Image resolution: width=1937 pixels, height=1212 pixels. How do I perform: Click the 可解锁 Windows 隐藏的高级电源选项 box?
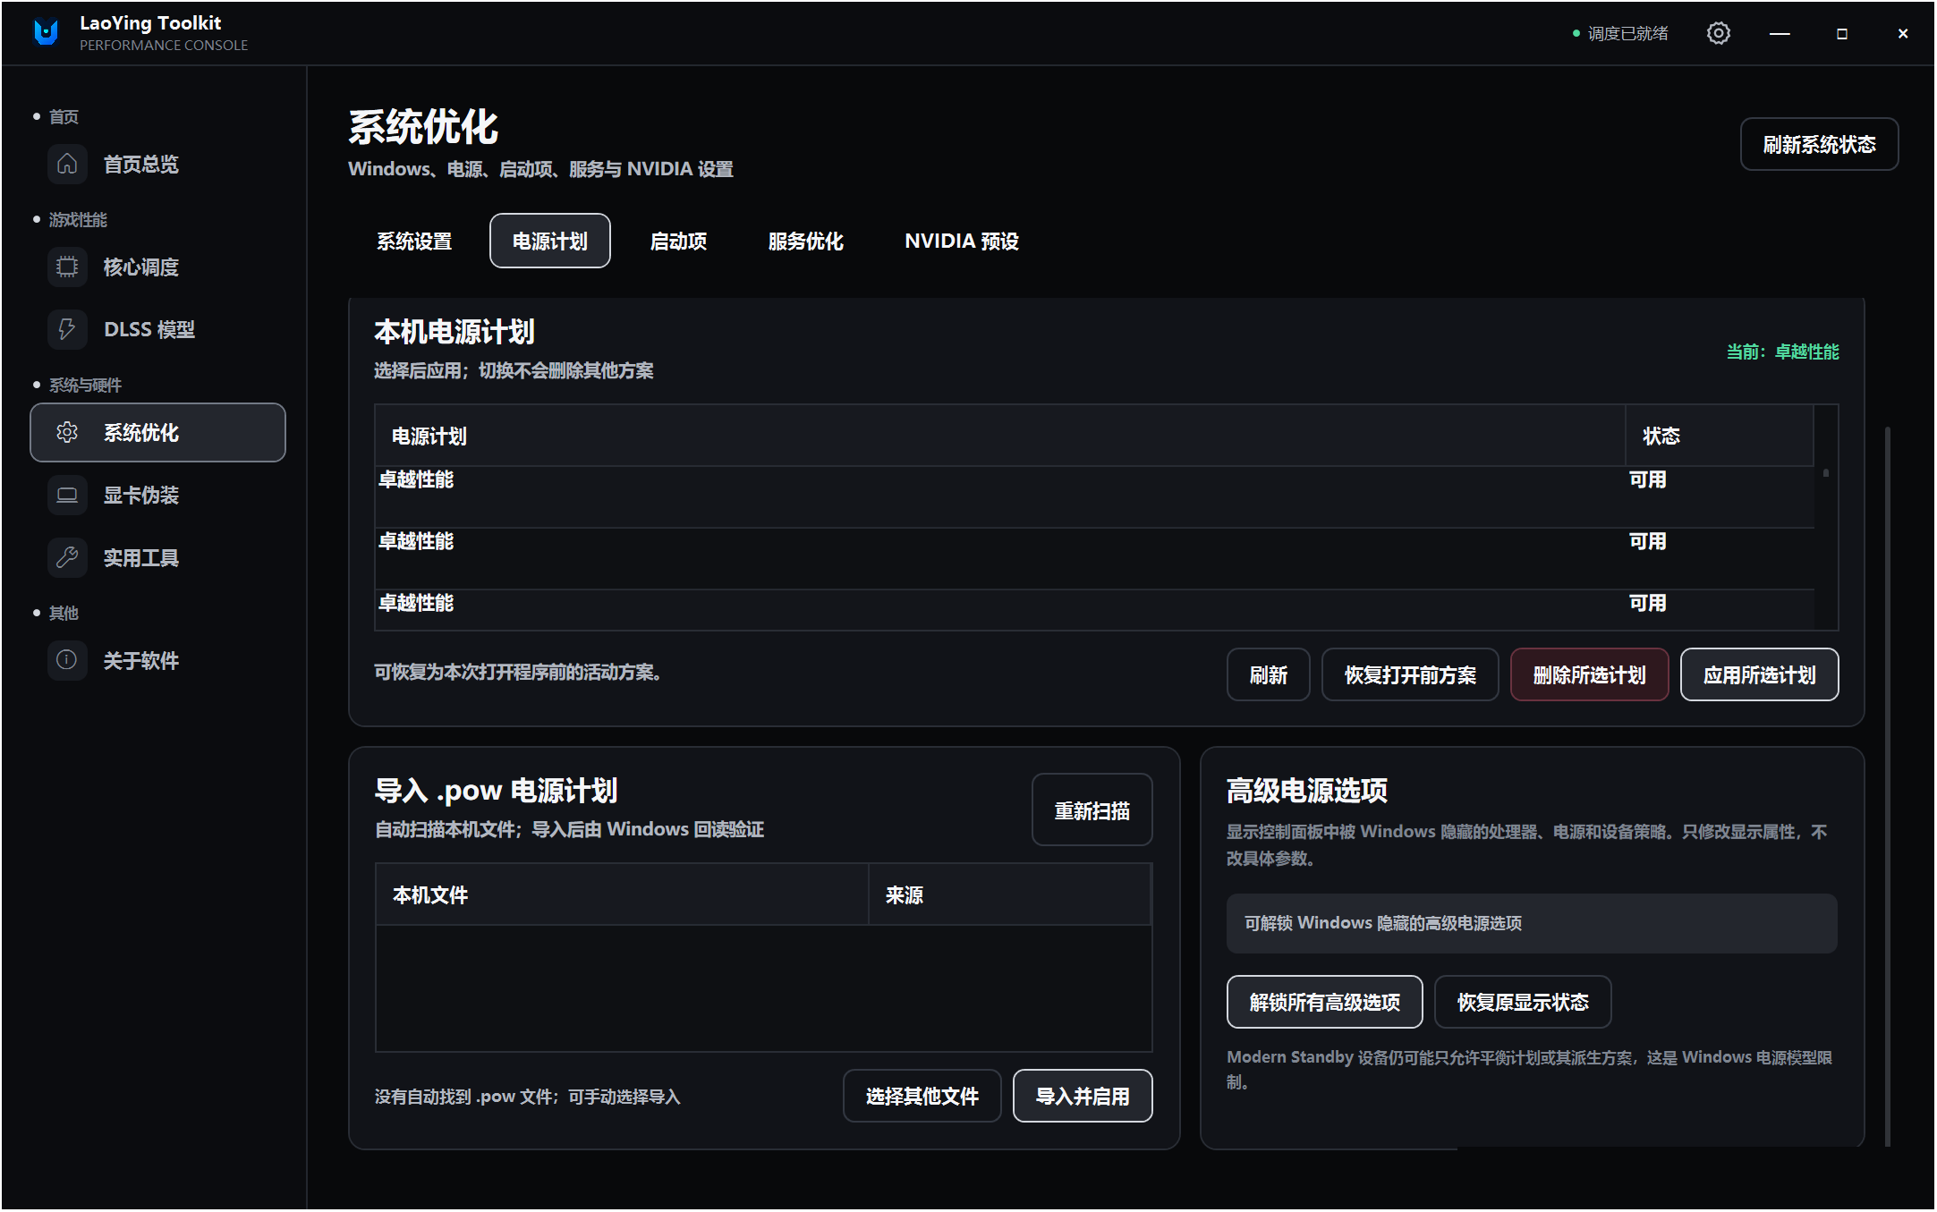[x=1532, y=923]
